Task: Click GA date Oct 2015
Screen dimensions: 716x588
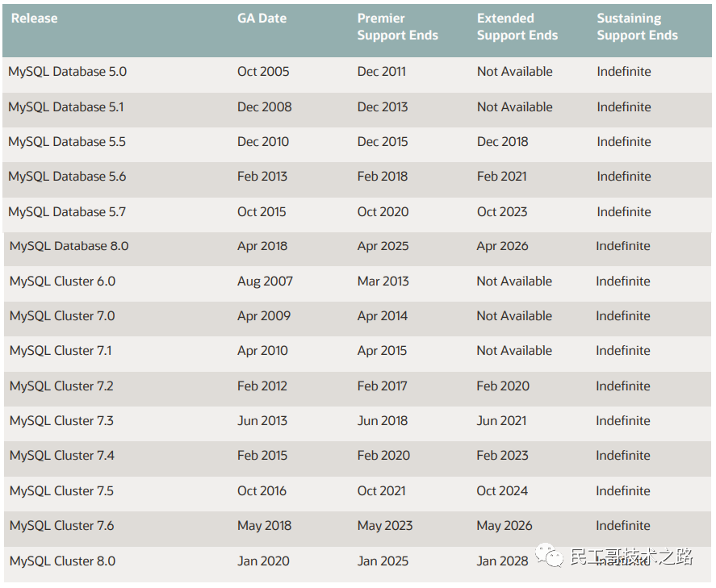Action: 262,211
